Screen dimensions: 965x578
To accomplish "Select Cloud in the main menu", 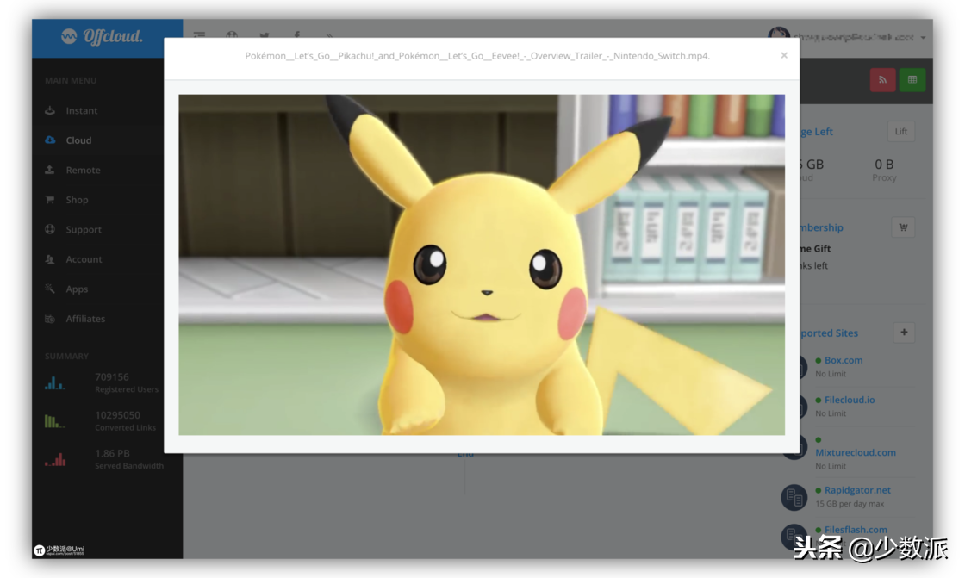I will click(x=78, y=140).
